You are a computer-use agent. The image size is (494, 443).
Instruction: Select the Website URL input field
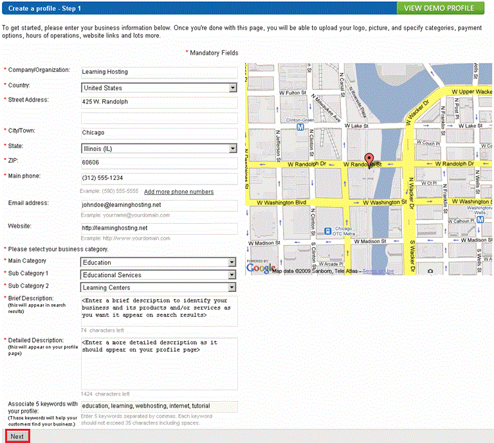point(159,228)
